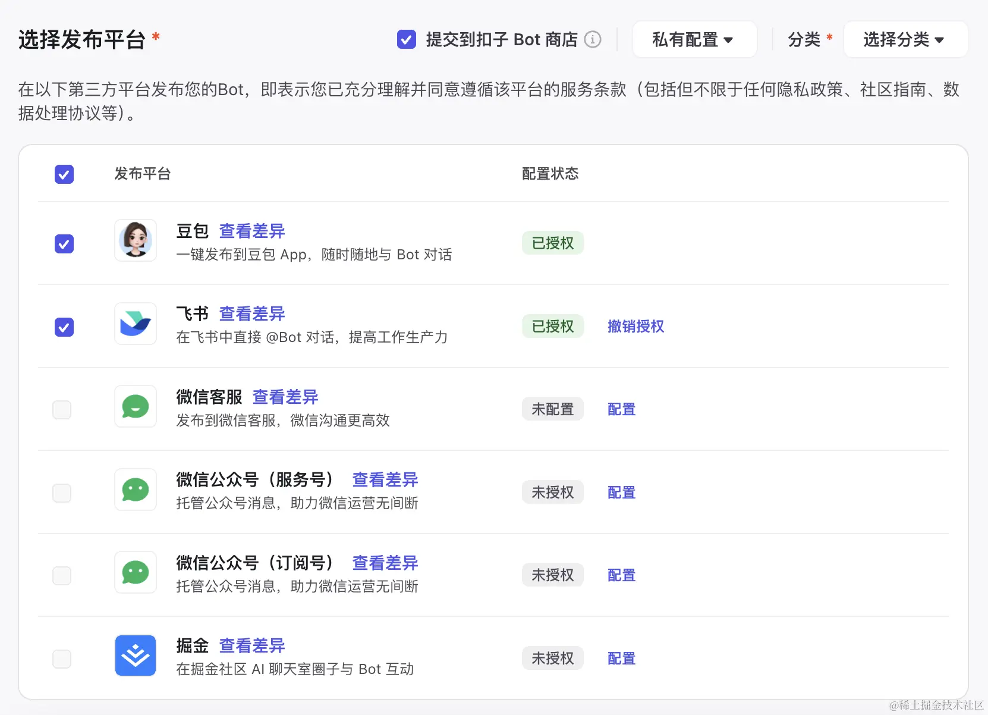Enable the 掘金 checkbox
This screenshot has width=988, height=715.
point(62,658)
